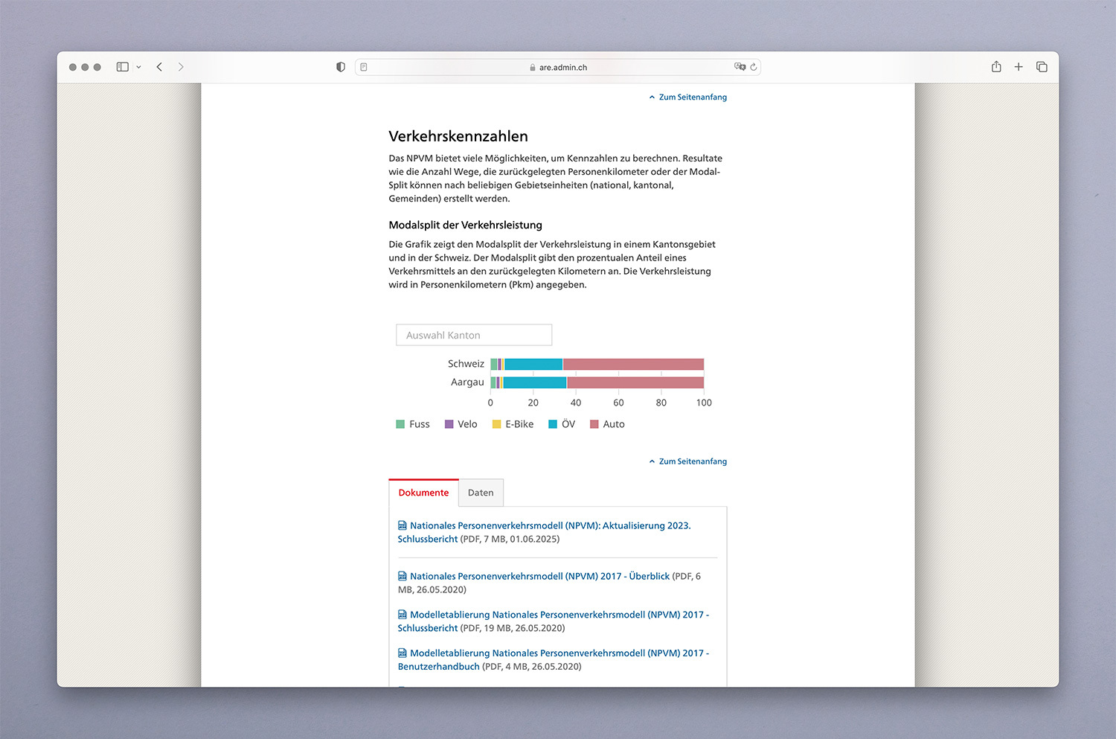Go back using the back arrow

(x=159, y=67)
